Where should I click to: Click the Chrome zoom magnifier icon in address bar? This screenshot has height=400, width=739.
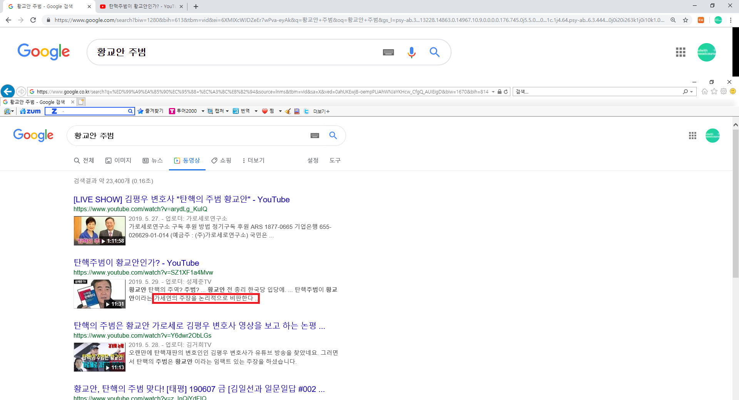(x=673, y=20)
